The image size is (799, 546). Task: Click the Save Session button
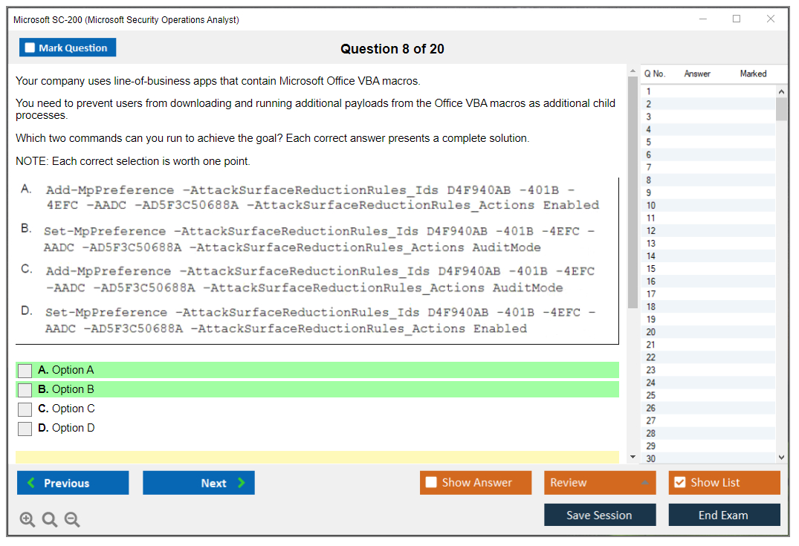600,514
